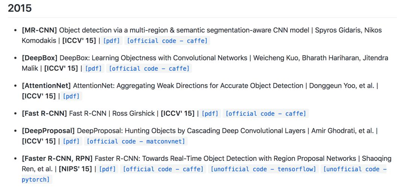Open Faster R-CNN official caffe code
Screen dimensions: 406x189
(x=163, y=169)
